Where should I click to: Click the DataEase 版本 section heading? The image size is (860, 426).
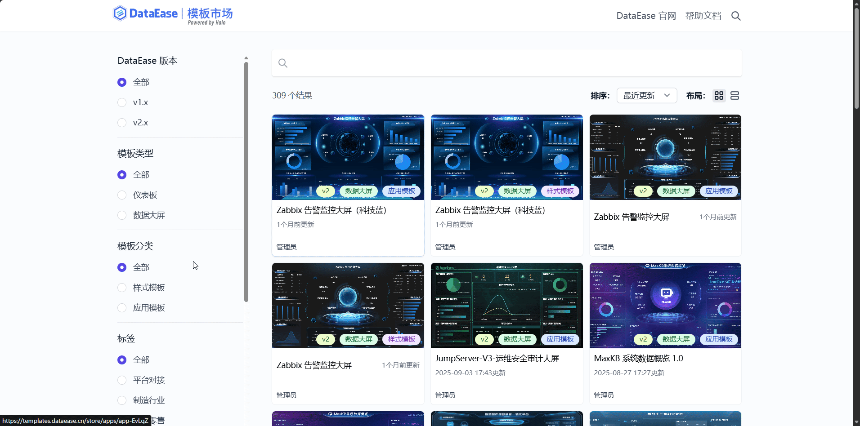point(148,61)
